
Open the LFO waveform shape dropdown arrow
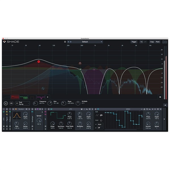coord(65,116)
